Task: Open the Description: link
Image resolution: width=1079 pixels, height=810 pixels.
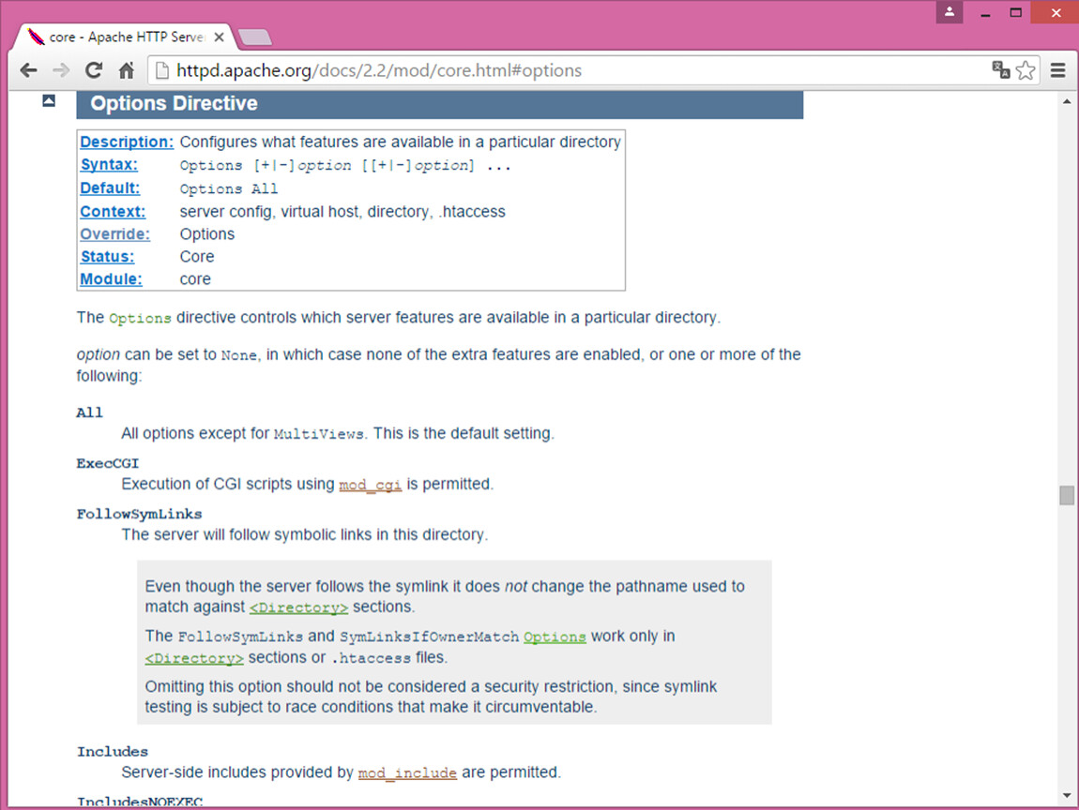Action: (x=127, y=142)
